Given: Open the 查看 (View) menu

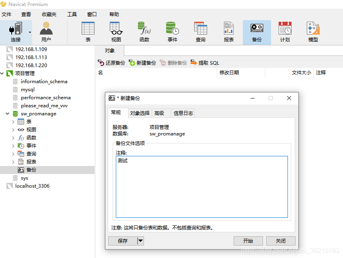Looking at the screenshot, I should pyautogui.click(x=26, y=14).
